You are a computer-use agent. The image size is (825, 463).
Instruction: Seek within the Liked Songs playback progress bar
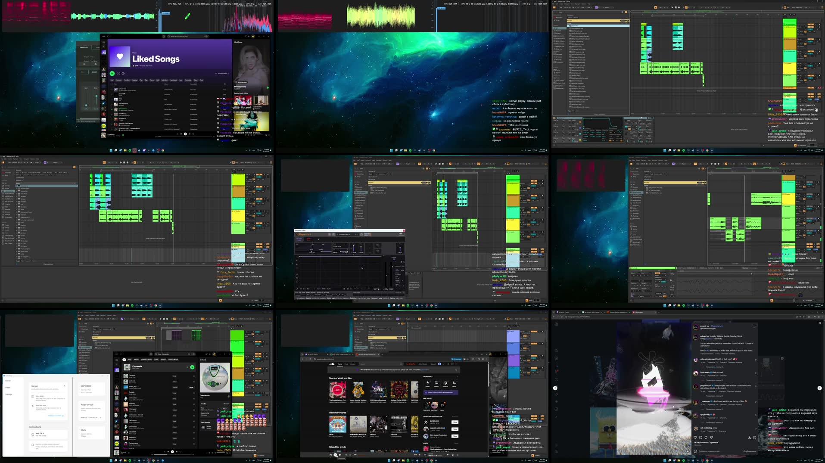point(185,137)
